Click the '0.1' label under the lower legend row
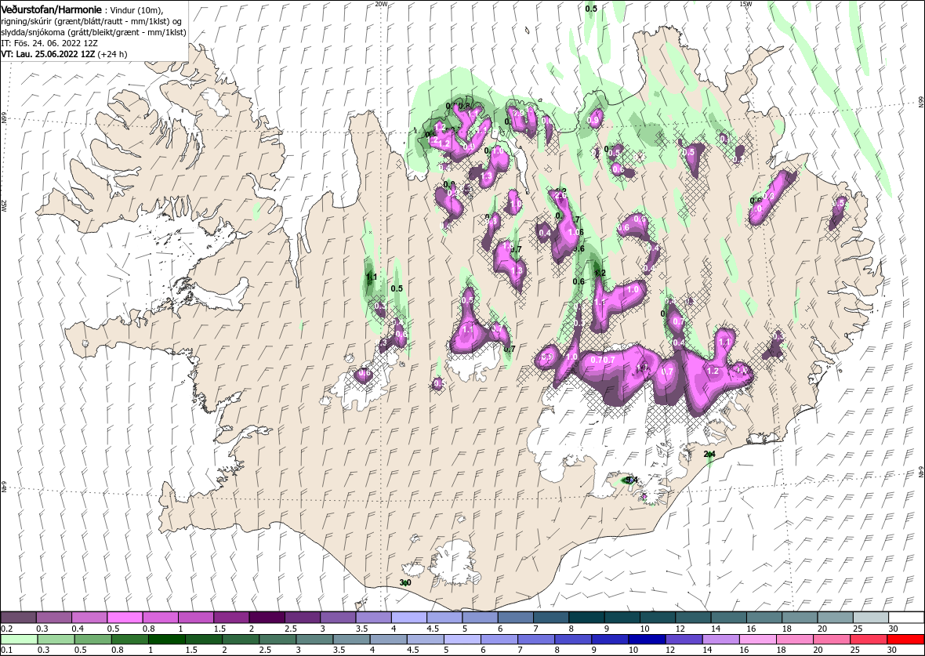The image size is (925, 656). tap(7, 650)
